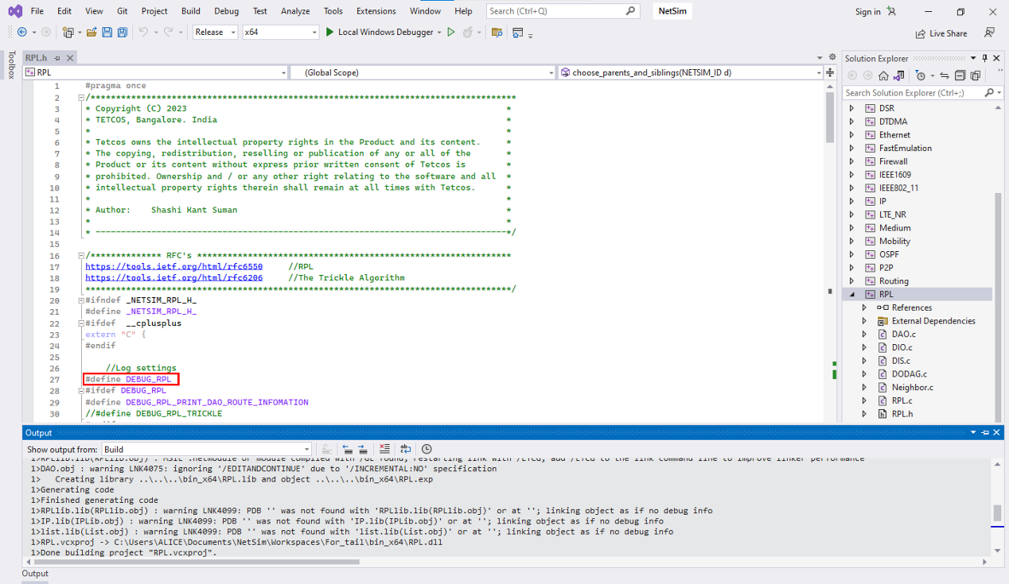1009x584 pixels.
Task: Toggle timestamps clock icon in Output toolbar
Action: 427,449
